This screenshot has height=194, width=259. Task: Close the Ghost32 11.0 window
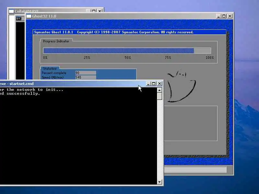pyautogui.click(x=230, y=16)
